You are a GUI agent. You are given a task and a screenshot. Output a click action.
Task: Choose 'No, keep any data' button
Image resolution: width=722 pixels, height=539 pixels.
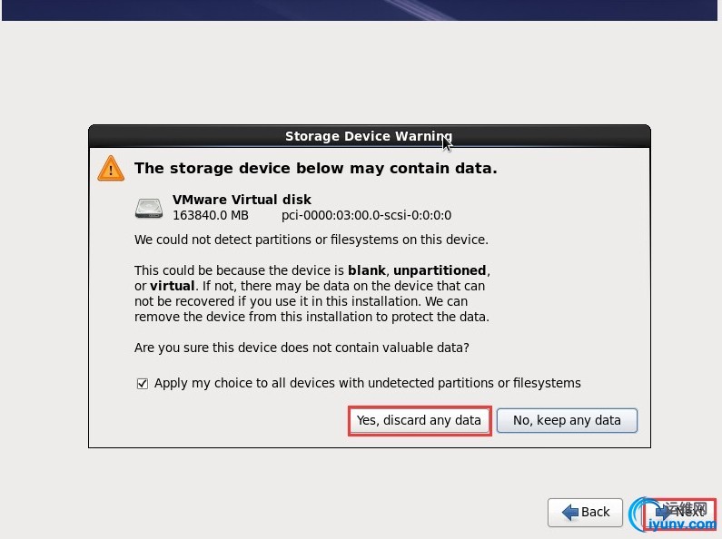(567, 420)
